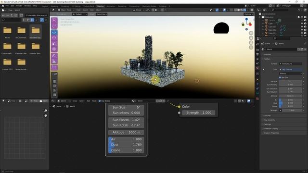Screen dimensions: 308x173
Task: Open the Nishita sky type dropdown
Action: [x=290, y=74]
